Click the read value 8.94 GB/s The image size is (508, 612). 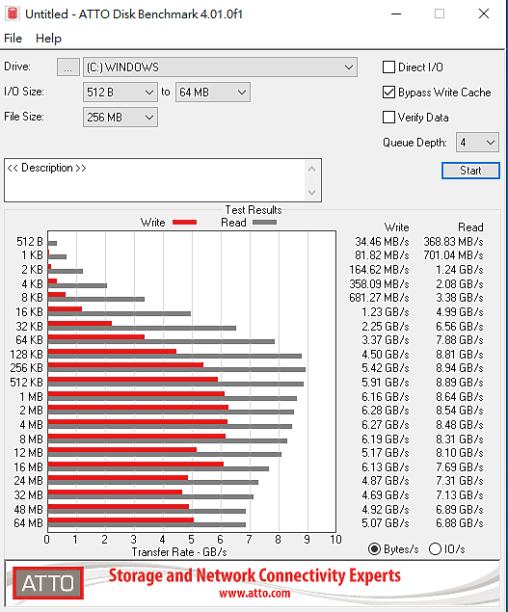pos(460,368)
